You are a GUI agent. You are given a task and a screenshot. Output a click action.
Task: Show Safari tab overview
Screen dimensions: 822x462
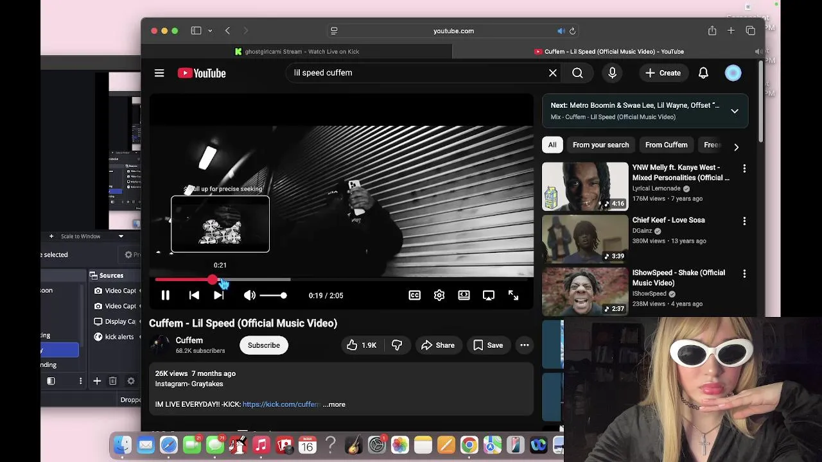[750, 31]
